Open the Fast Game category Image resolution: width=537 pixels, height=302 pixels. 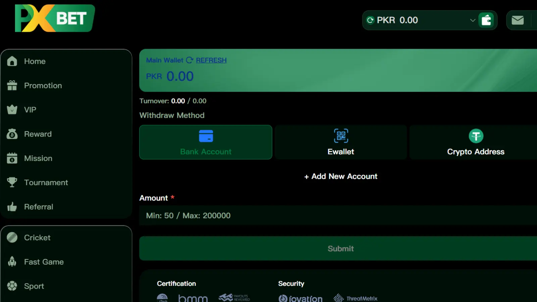[66, 262]
